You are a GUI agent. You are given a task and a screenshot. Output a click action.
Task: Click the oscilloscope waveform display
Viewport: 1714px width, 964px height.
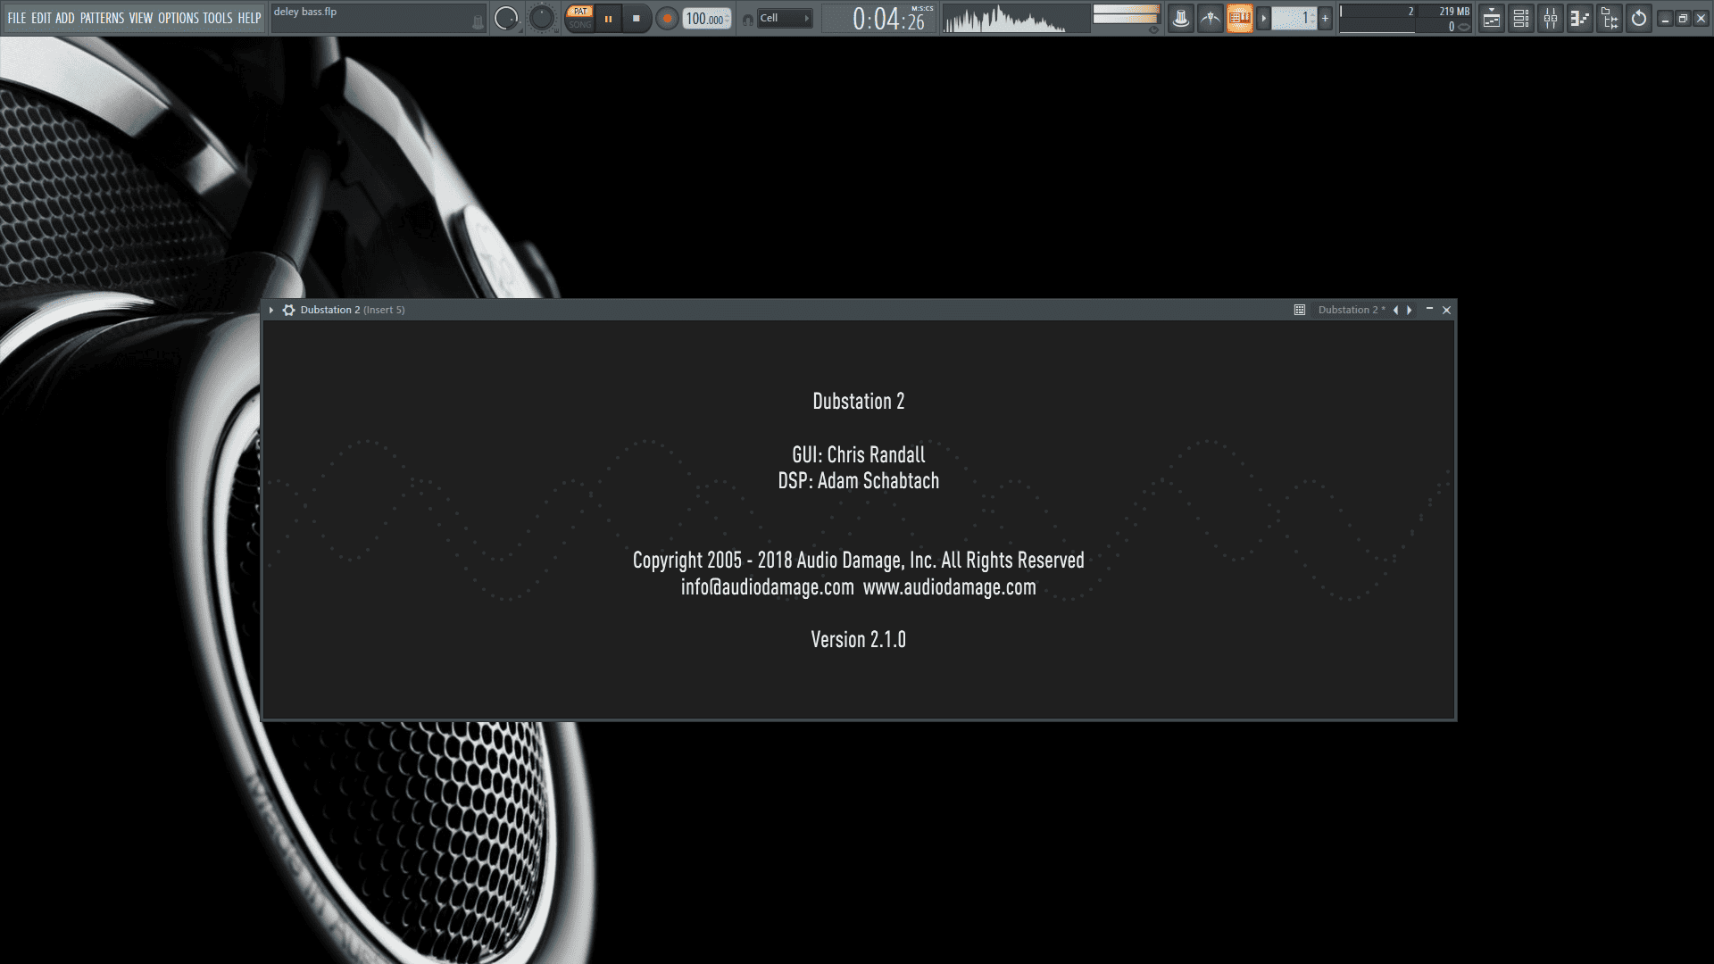click(x=1016, y=19)
